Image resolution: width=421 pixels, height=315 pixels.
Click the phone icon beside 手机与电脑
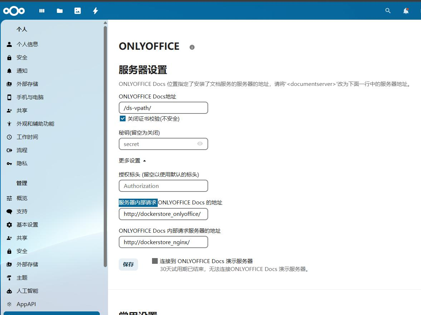pos(9,97)
